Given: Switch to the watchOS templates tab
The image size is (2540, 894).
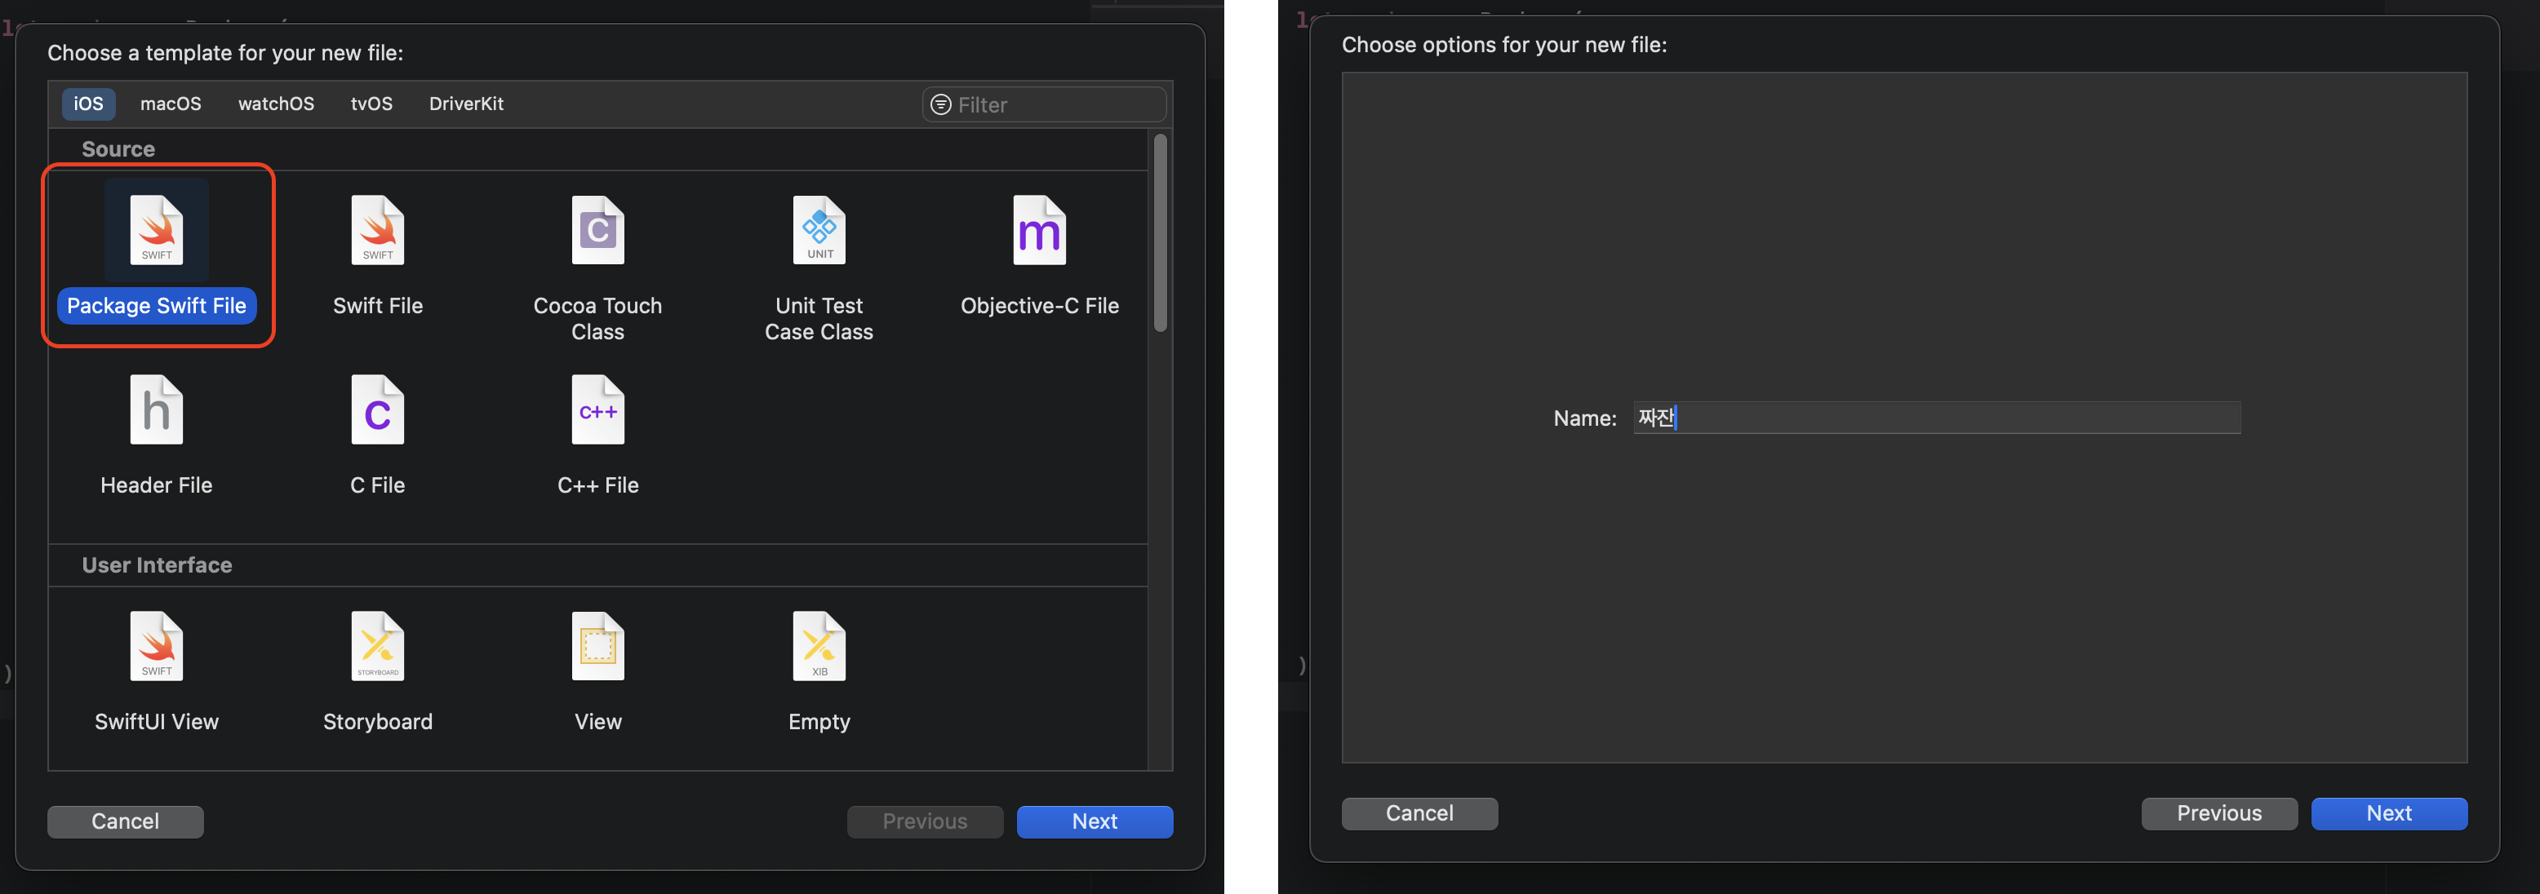Looking at the screenshot, I should 275,104.
